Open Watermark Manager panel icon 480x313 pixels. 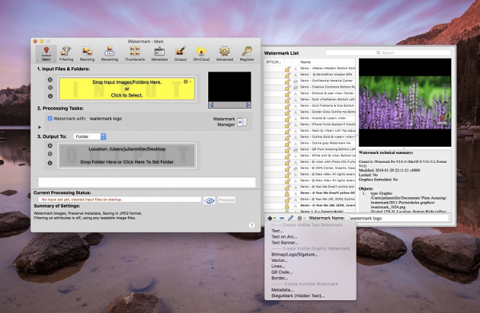click(242, 121)
